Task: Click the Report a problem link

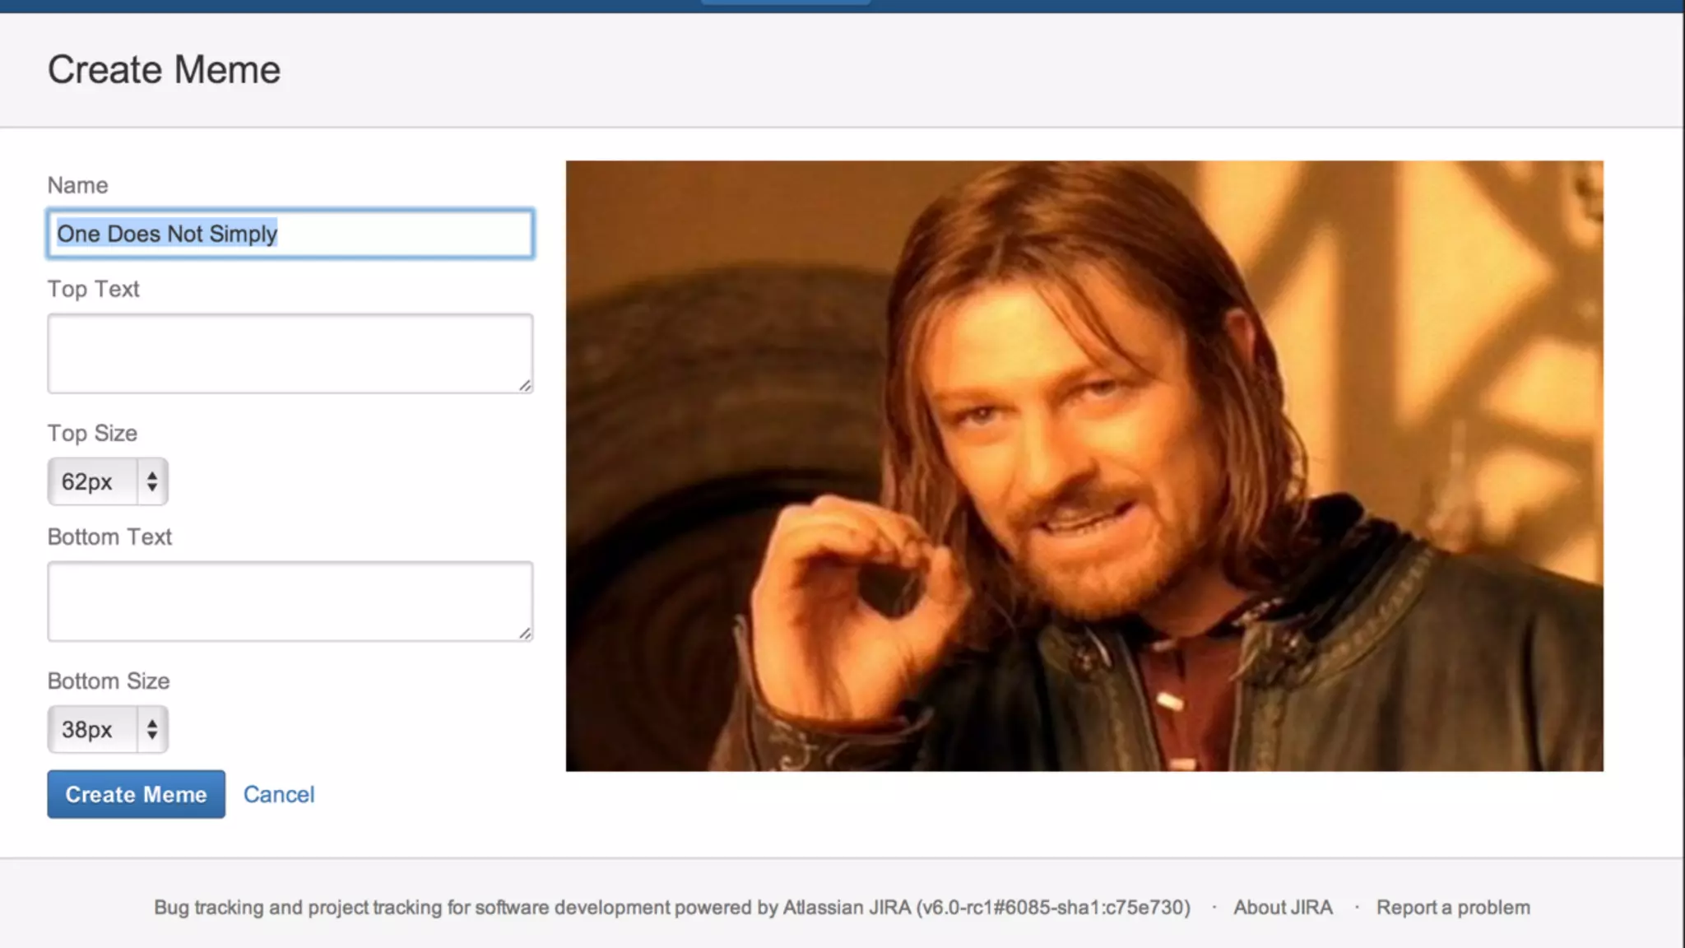Action: tap(1453, 907)
